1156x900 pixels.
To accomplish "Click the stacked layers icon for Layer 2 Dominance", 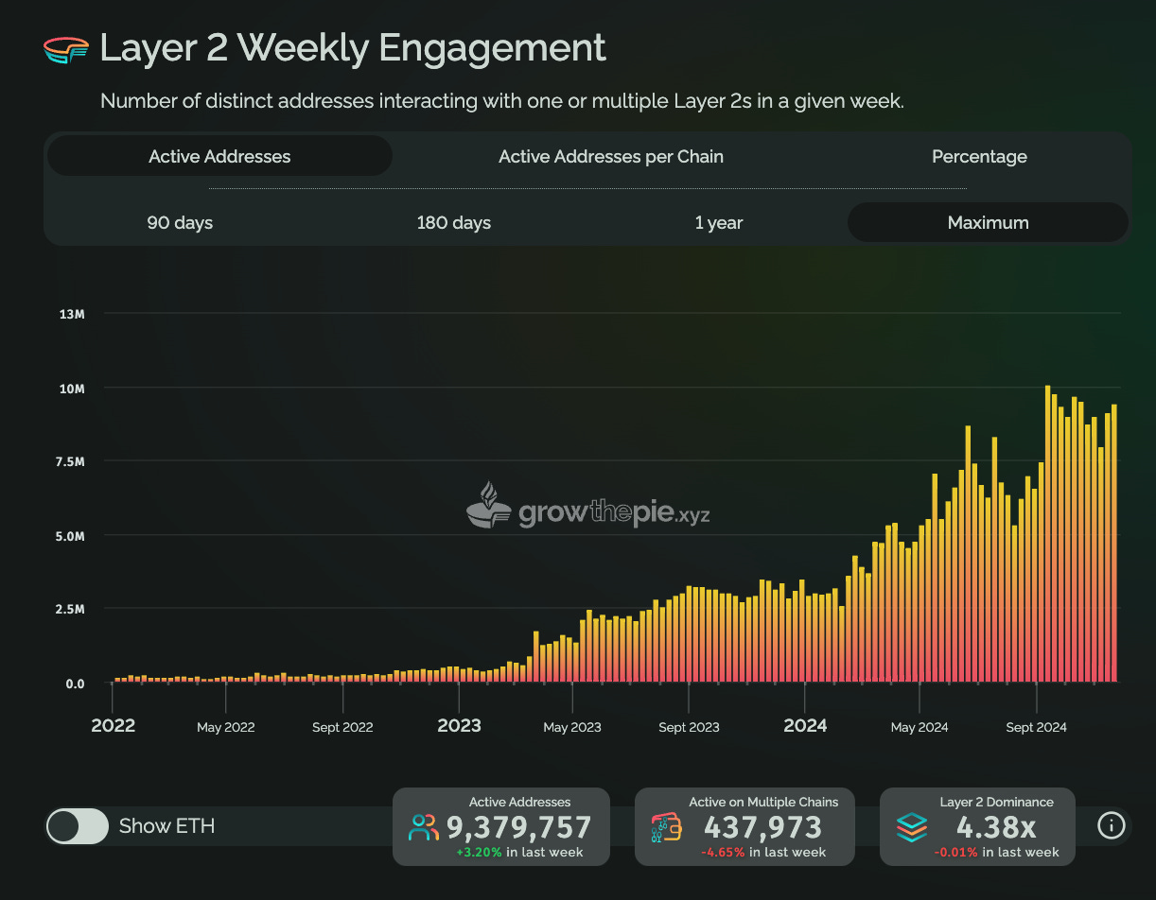I will click(x=911, y=825).
